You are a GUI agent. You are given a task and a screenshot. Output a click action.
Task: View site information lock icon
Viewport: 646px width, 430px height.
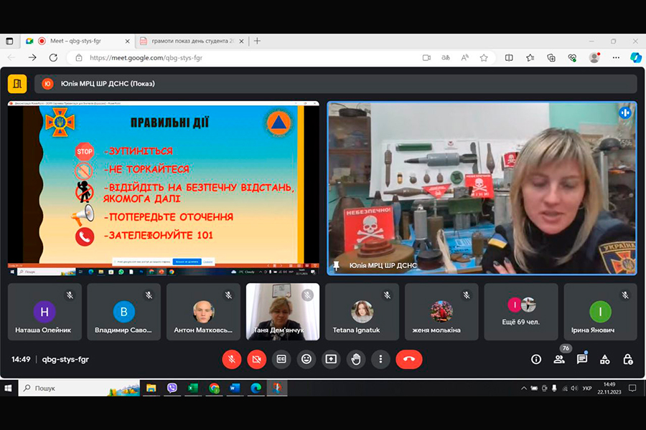(79, 58)
